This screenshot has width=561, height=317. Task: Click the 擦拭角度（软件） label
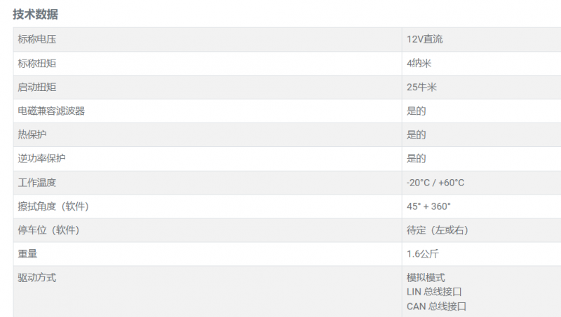(x=53, y=206)
